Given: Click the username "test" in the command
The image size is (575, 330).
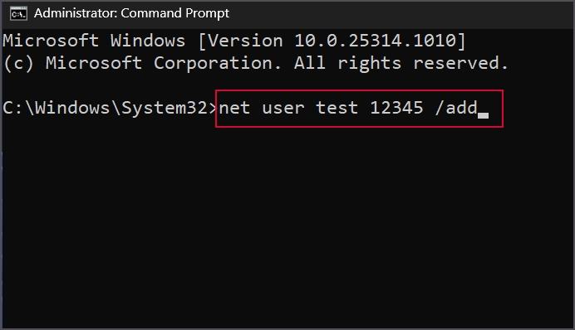Looking at the screenshot, I should click(x=337, y=108).
